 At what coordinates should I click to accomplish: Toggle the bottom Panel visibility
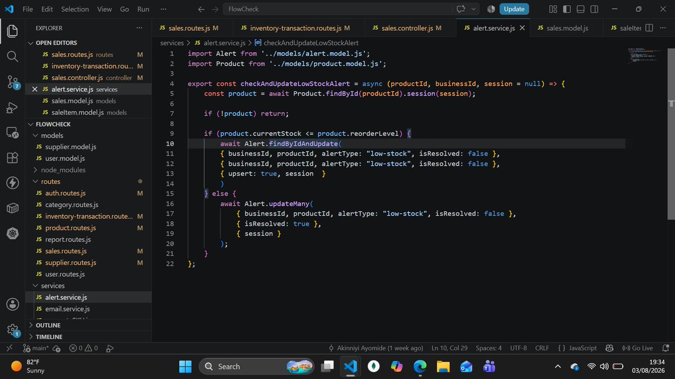tap(580, 9)
